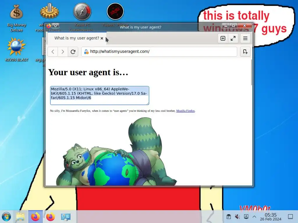Viewport: 298px width, 223px height.
Task: Go back with the browser back arrow
Action: tap(53, 52)
